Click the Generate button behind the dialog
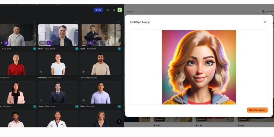This screenshot has width=274, height=137. [x=266, y=11]
